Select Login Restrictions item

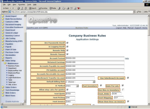pyautogui.click(x=14, y=78)
